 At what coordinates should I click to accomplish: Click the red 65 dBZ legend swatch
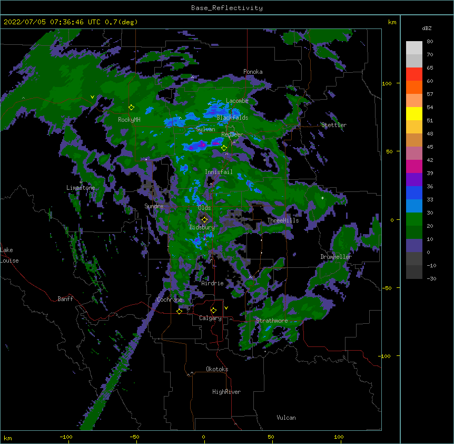click(x=414, y=74)
